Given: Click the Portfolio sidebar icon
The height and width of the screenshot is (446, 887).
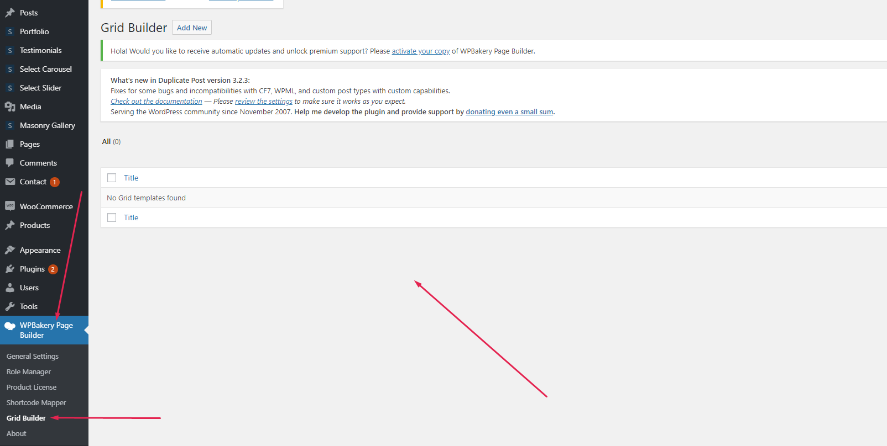Looking at the screenshot, I should 10,31.
